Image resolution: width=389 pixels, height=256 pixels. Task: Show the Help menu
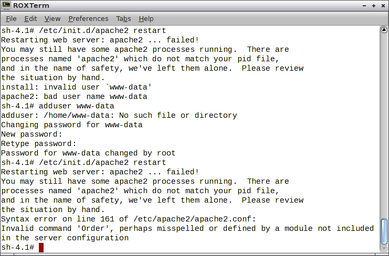[146, 19]
